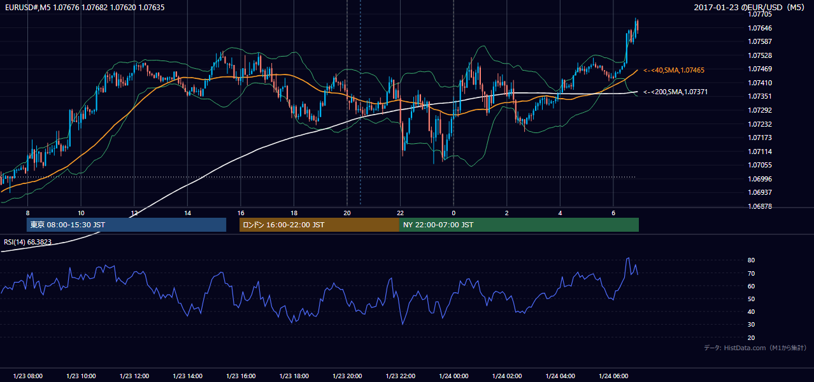
Task: Click bottom time label 1/24 06:00
Action: coord(613,376)
